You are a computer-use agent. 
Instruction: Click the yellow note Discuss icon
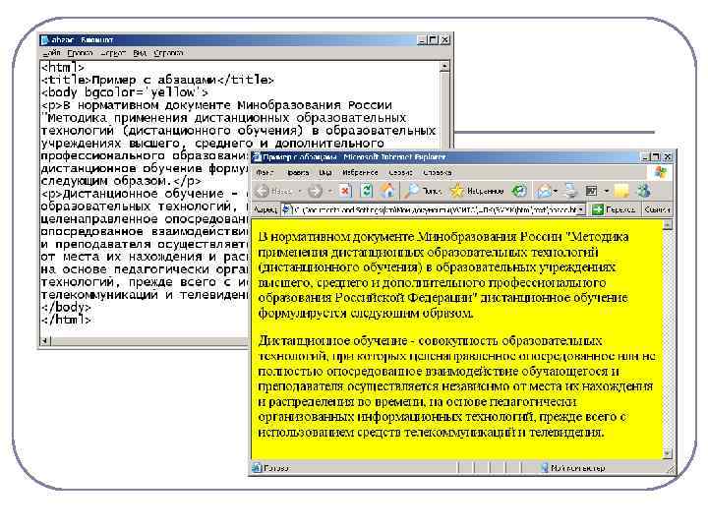(x=621, y=191)
